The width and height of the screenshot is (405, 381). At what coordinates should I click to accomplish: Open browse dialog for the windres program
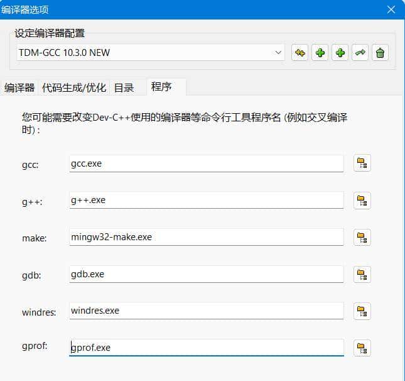tap(362, 311)
